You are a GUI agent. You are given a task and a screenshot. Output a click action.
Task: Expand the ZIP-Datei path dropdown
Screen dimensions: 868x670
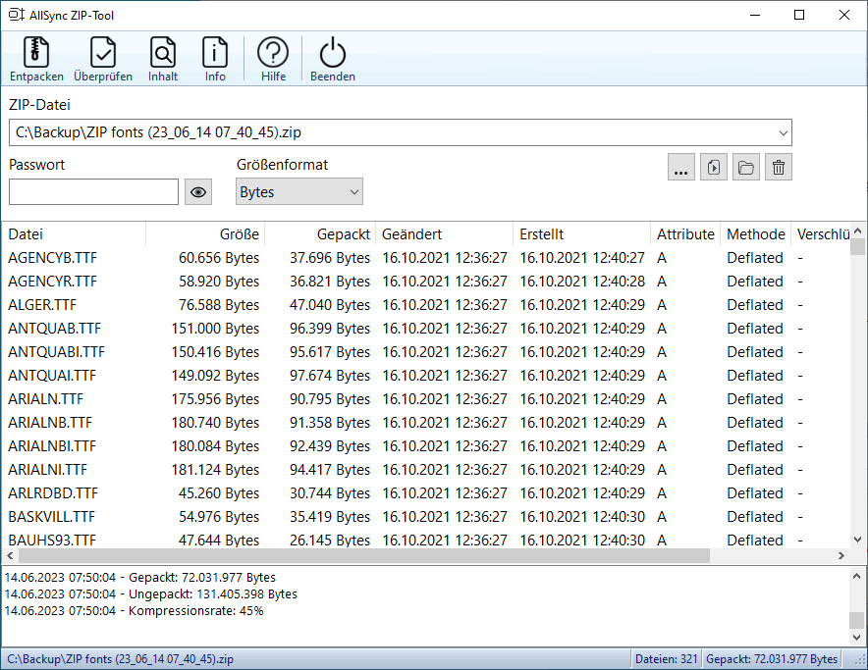(x=782, y=132)
